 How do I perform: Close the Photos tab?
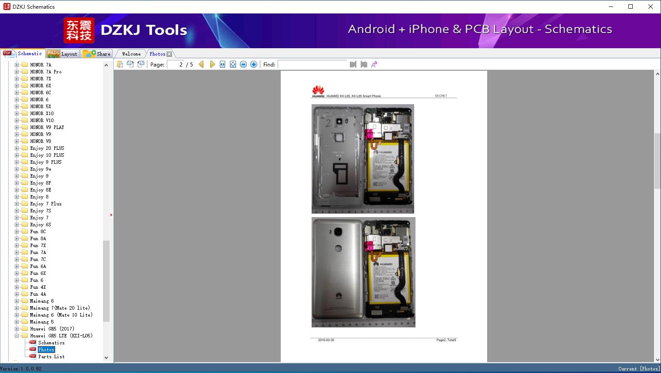pyautogui.click(x=169, y=54)
